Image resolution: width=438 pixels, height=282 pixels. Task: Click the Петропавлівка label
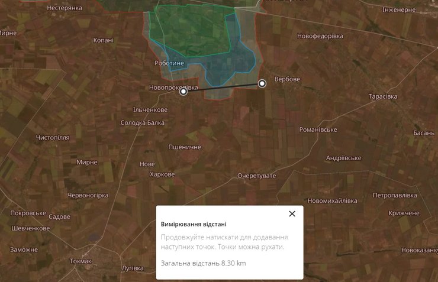click(x=395, y=195)
